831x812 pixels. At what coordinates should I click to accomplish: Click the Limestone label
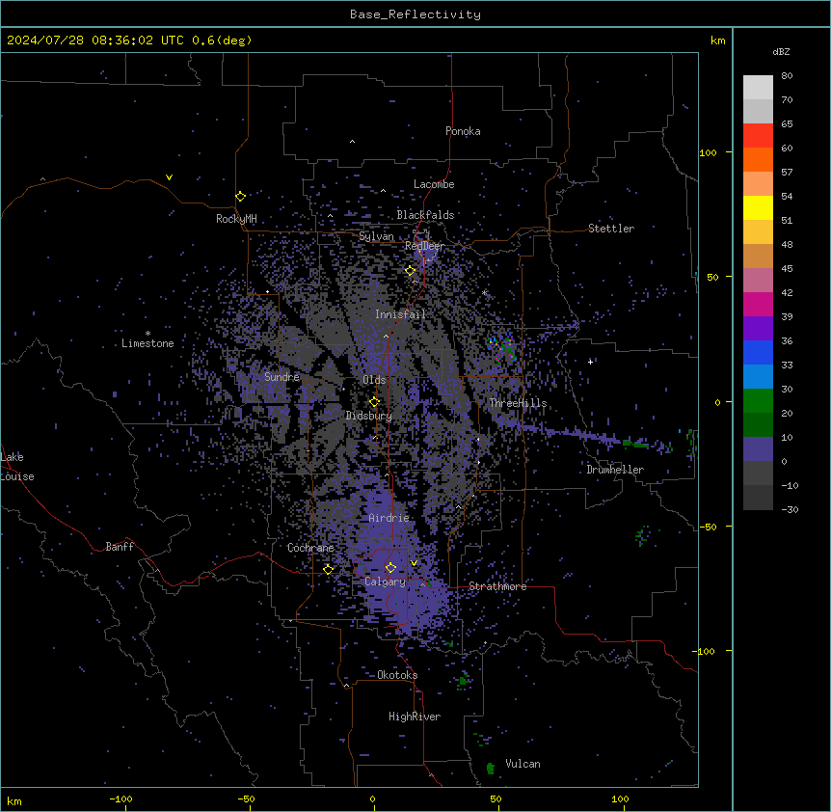(147, 343)
